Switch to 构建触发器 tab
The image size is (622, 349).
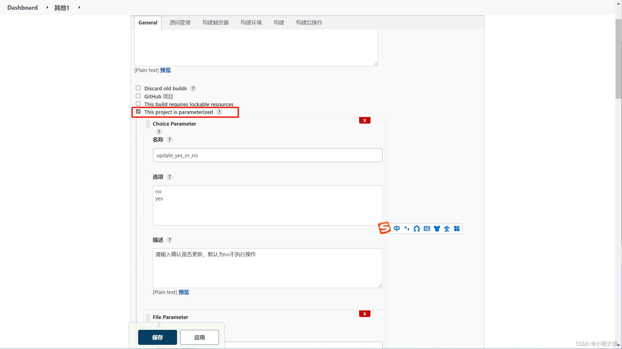(x=215, y=22)
